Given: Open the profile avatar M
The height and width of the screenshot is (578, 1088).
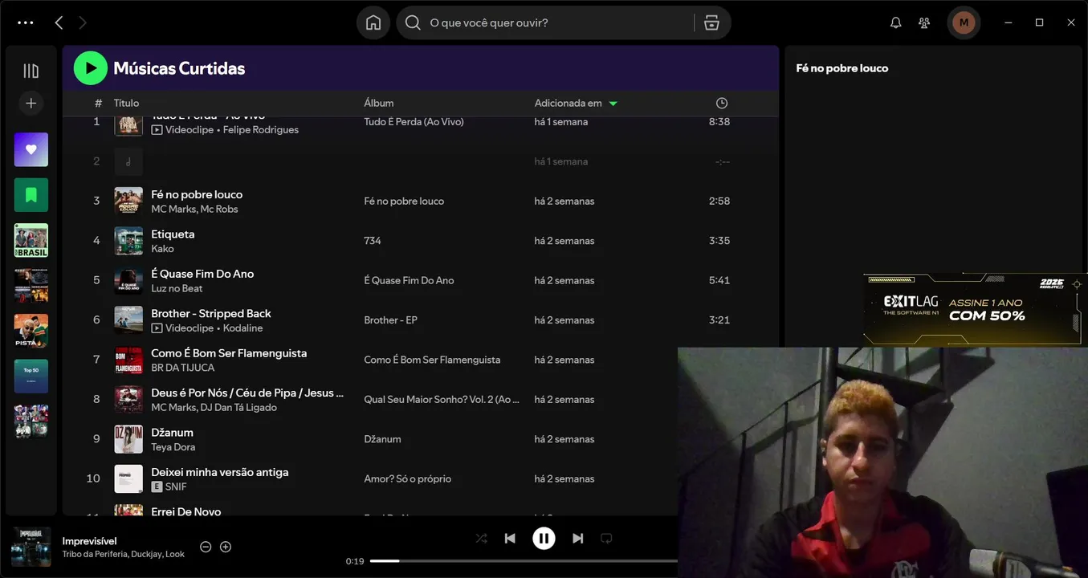Looking at the screenshot, I should pyautogui.click(x=964, y=22).
